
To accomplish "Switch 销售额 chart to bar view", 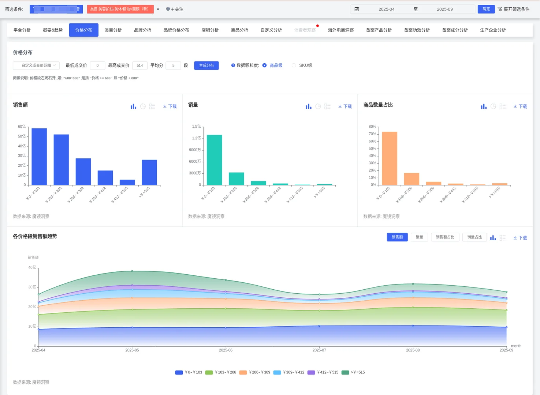I will [x=133, y=106].
